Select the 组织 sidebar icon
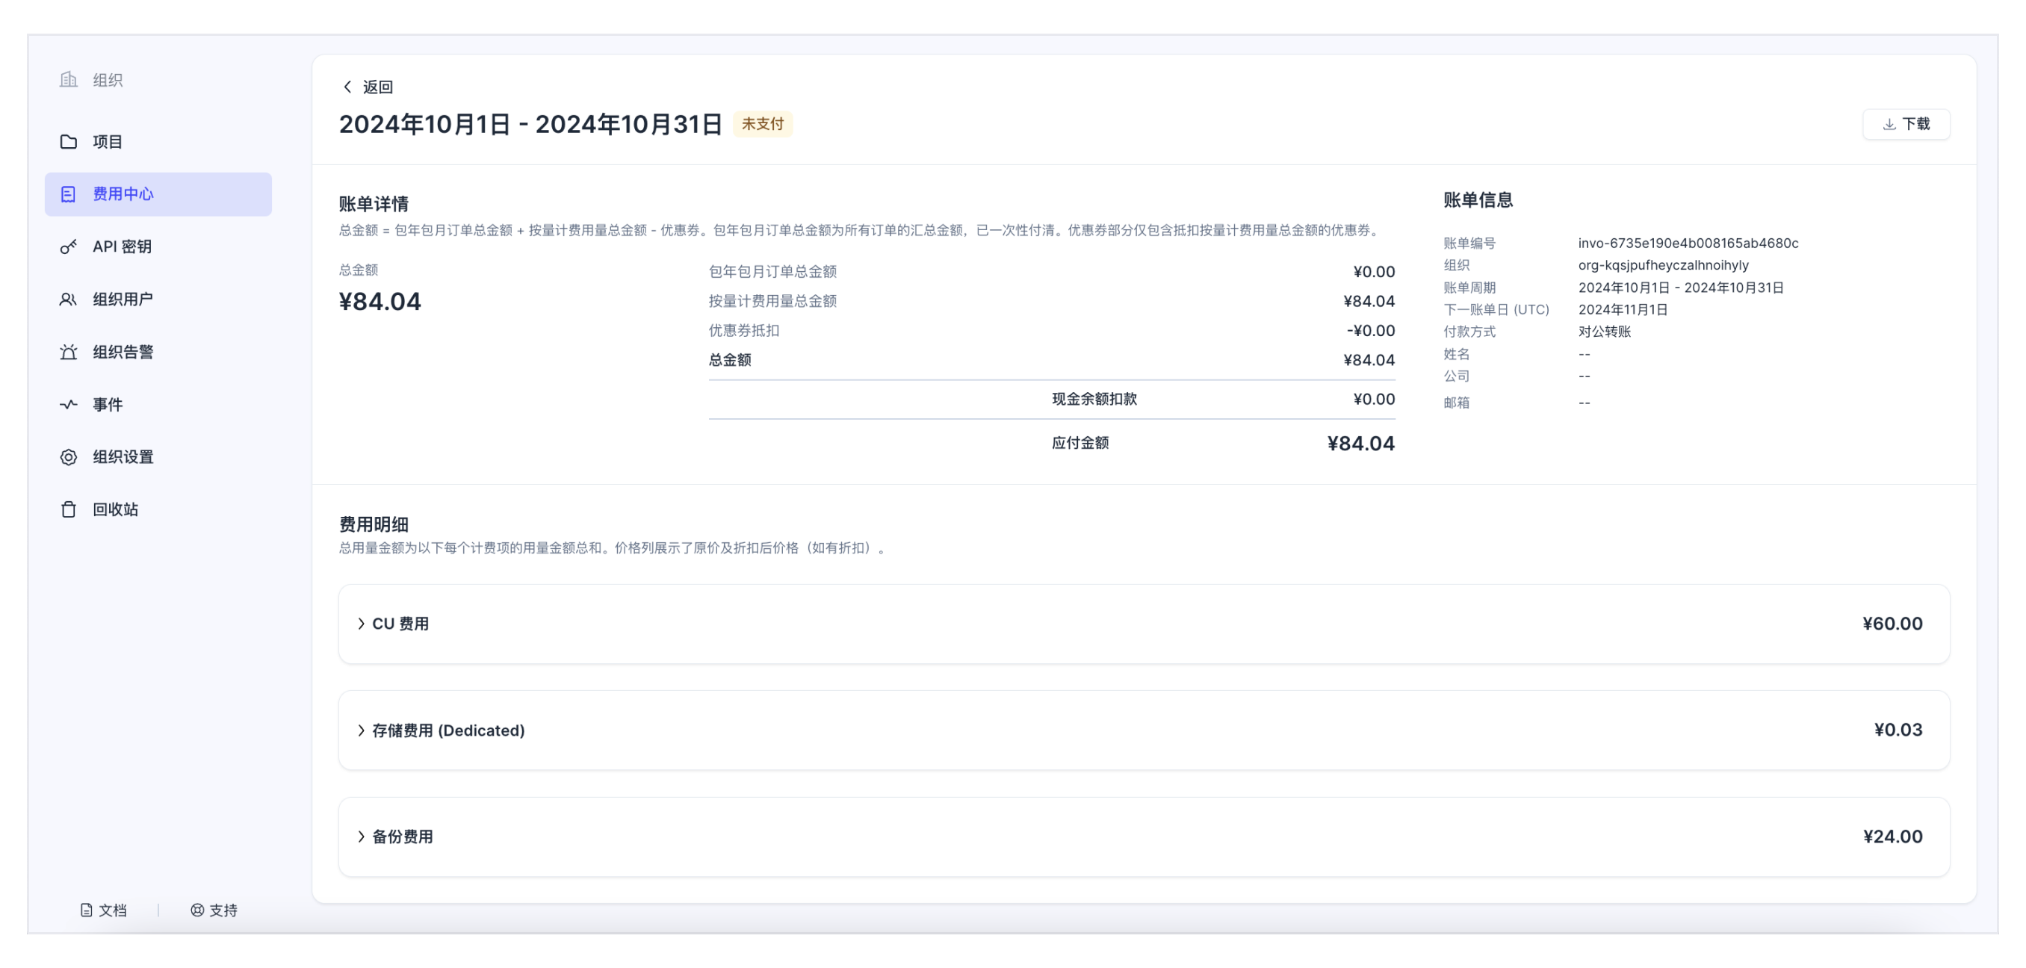Viewport: 2026px width, 968px height. 69,78
